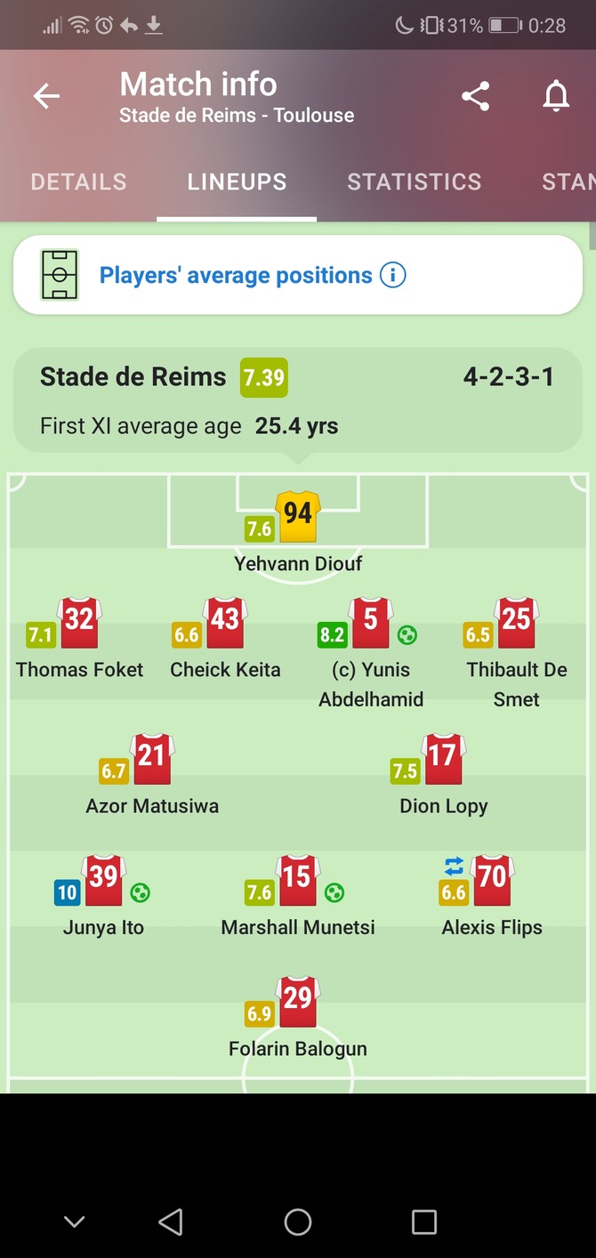Tap Dion Lopy's jersey 17

tap(442, 758)
